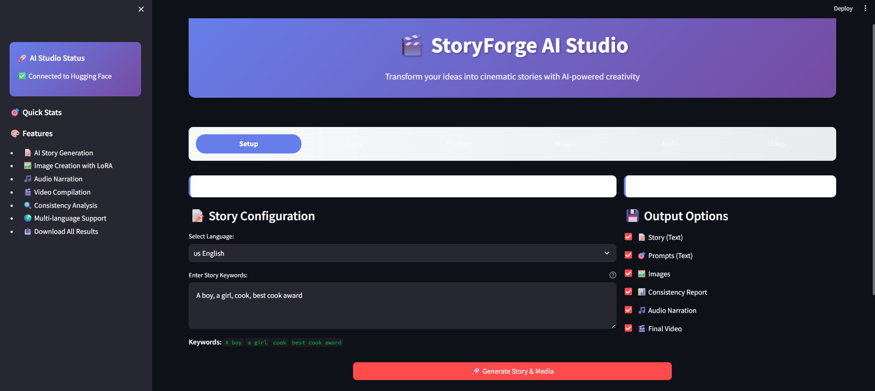The width and height of the screenshot is (875, 391).
Task: Select the Images tab
Action: click(565, 144)
